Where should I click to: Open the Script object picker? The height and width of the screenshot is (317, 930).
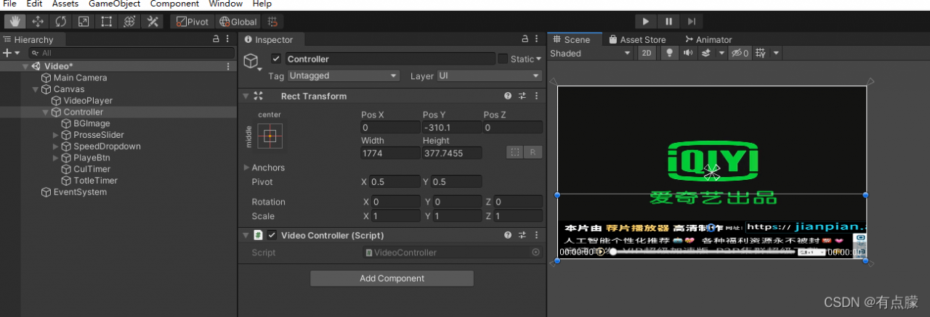click(x=536, y=252)
